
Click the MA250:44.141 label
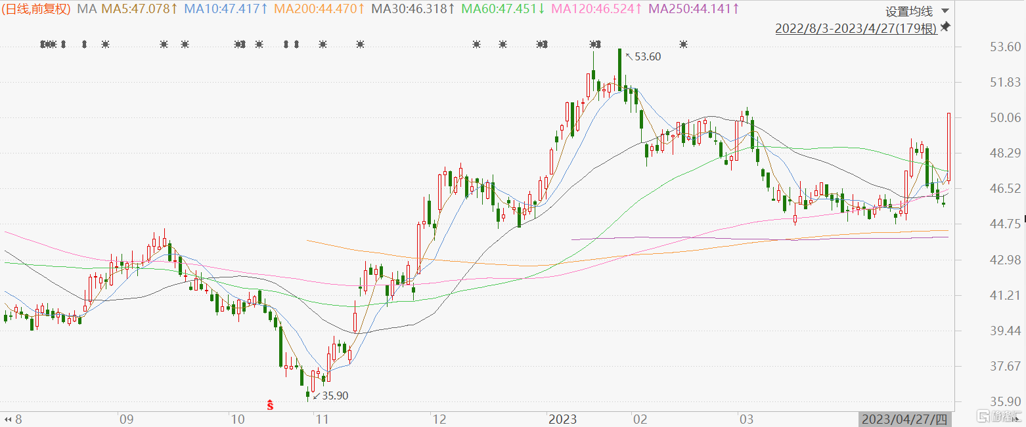694,9
